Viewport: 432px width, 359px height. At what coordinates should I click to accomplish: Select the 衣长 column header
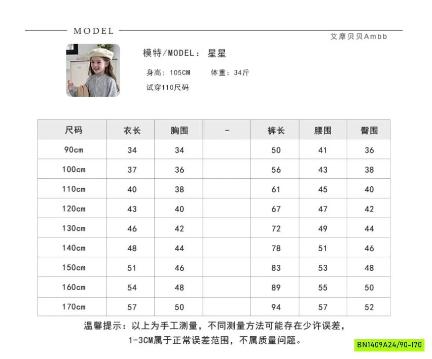tap(132, 130)
